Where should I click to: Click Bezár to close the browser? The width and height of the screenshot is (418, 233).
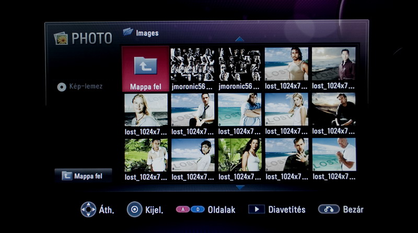pos(353,209)
